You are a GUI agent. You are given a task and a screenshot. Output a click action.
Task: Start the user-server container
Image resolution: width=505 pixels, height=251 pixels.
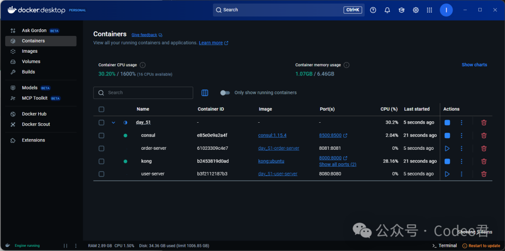tap(447, 174)
